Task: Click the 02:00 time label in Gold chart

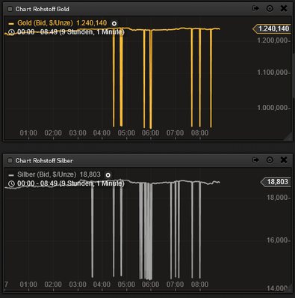Action: [x=53, y=133]
